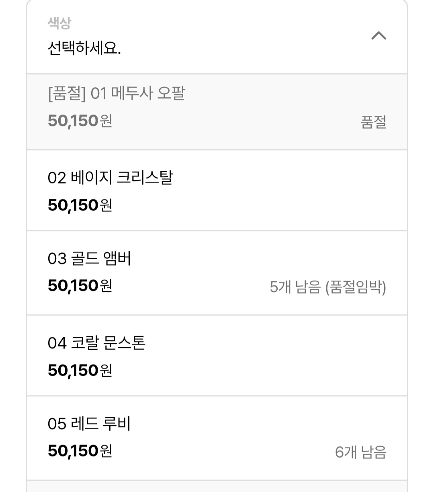
Task: Click the 품절 status label
Action: pyautogui.click(x=373, y=122)
